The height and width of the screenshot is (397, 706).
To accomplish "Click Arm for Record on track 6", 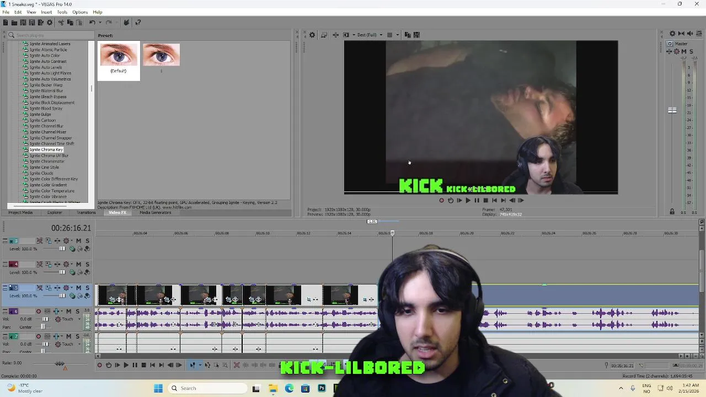I will point(39,312).
